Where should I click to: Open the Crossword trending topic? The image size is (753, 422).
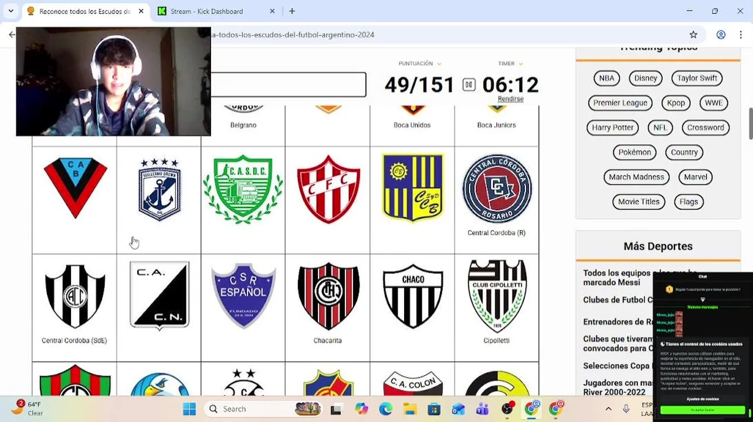click(x=705, y=127)
